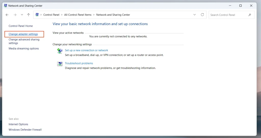Minimize the Network and Sharing Center window
This screenshot has width=261, height=138.
230,6
